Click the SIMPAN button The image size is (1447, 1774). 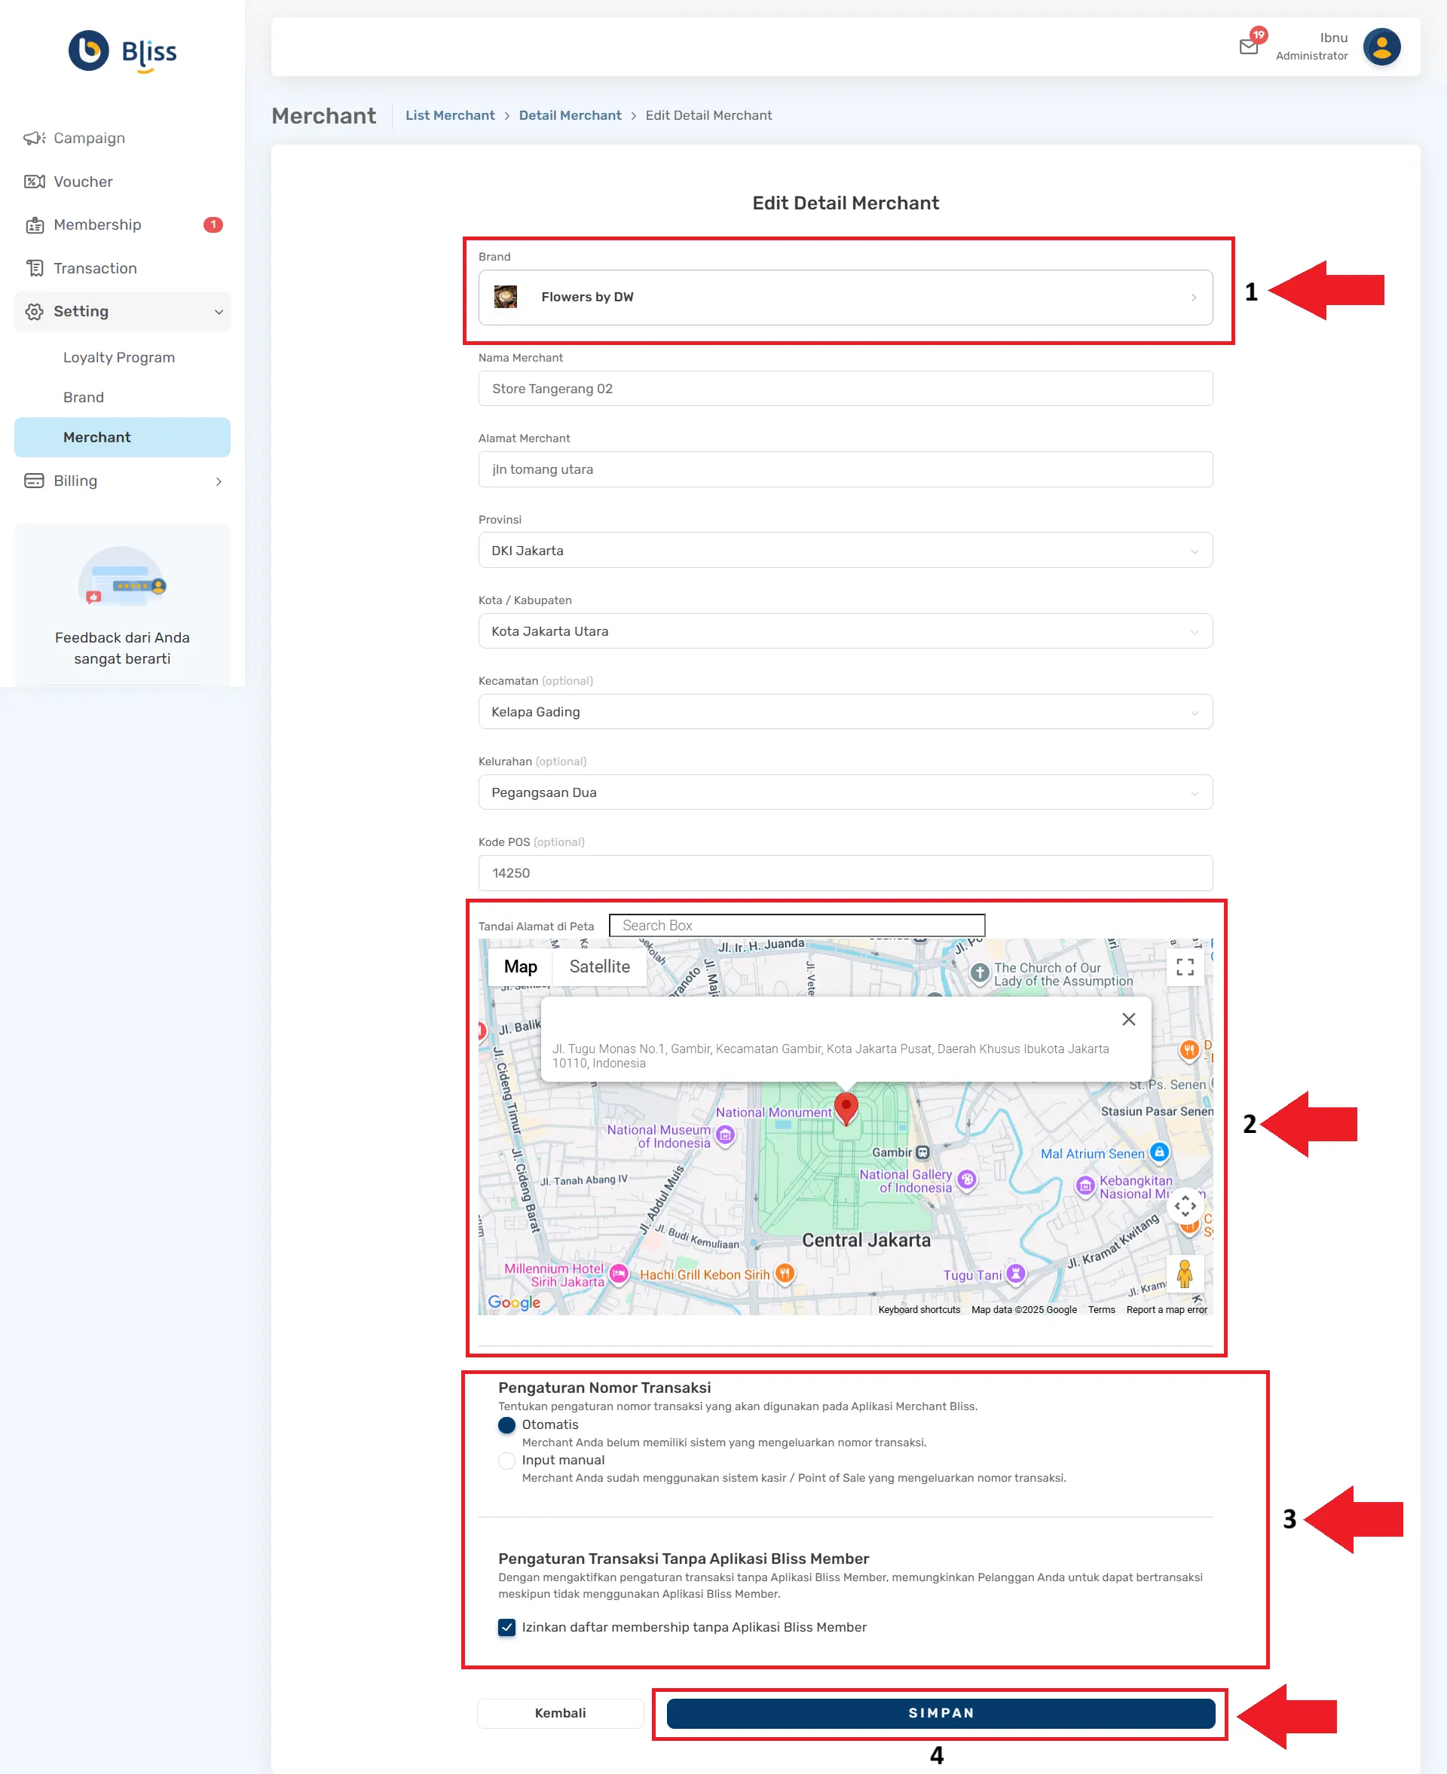[x=941, y=1713]
